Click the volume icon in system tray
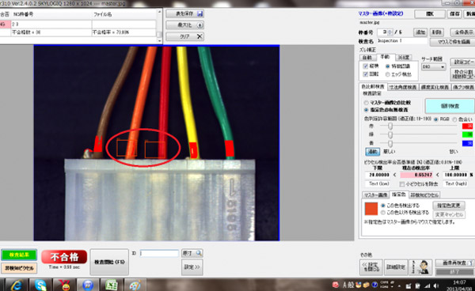Image resolution: width=475 pixels, height=291 pixels. (436, 285)
